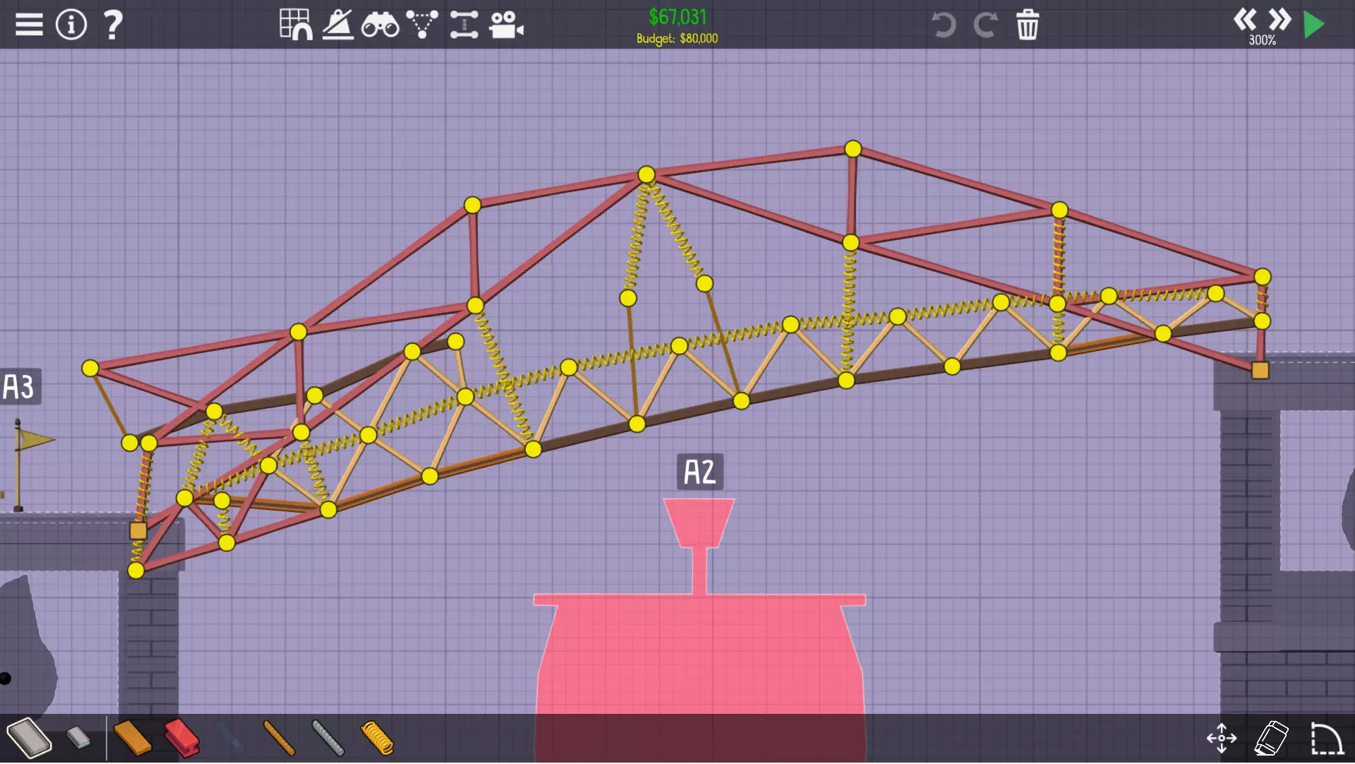Undo the last action
Image resolution: width=1355 pixels, height=764 pixels.
click(943, 25)
